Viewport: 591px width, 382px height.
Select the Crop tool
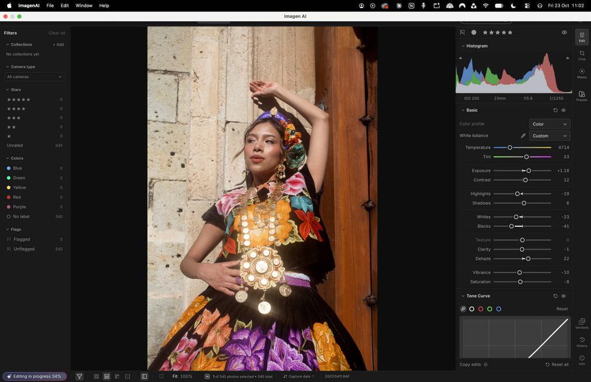point(582,55)
